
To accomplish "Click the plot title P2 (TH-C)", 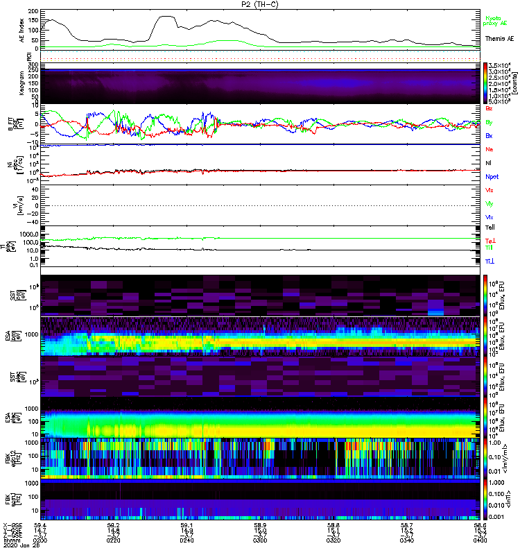I will [259, 4].
